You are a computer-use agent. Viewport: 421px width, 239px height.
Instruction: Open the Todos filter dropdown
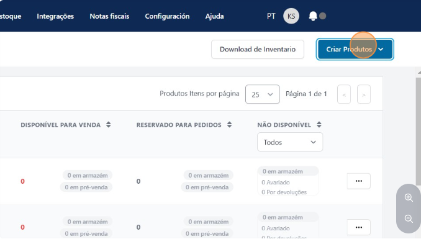coord(290,142)
